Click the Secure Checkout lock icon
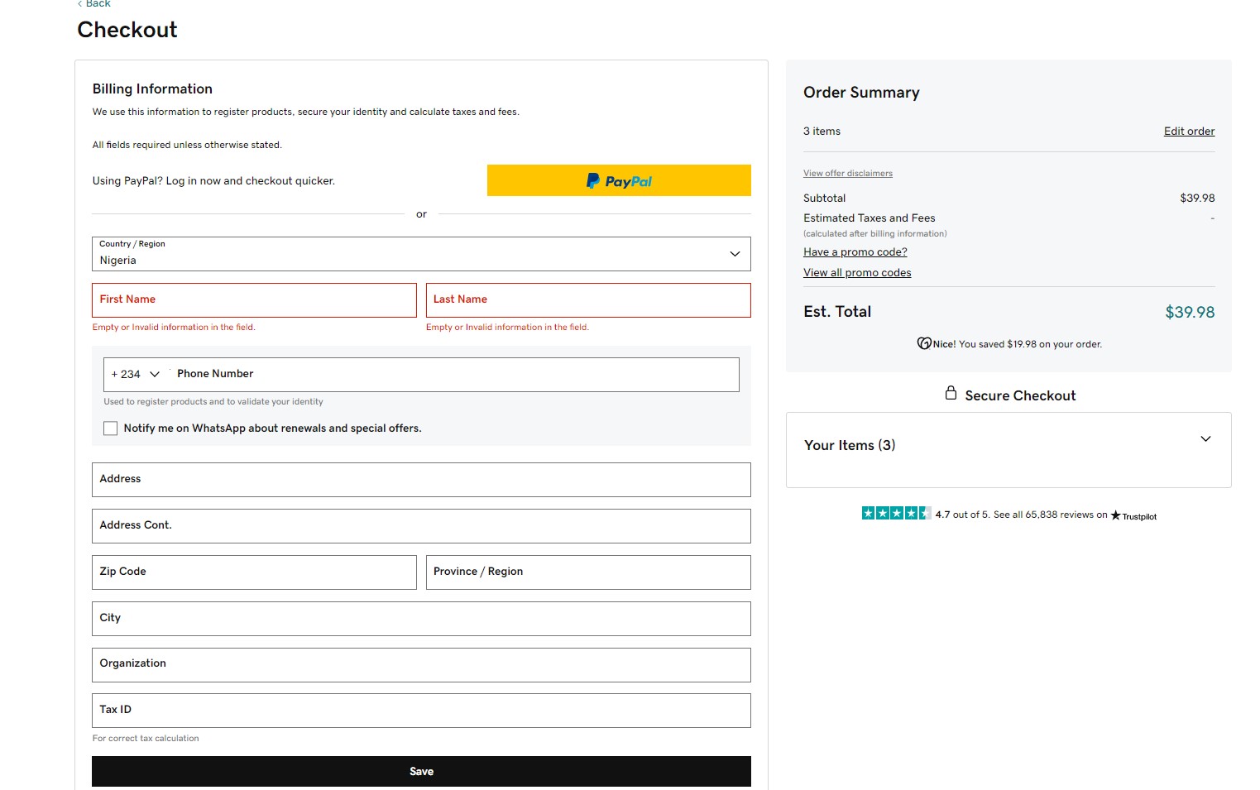 pos(951,394)
